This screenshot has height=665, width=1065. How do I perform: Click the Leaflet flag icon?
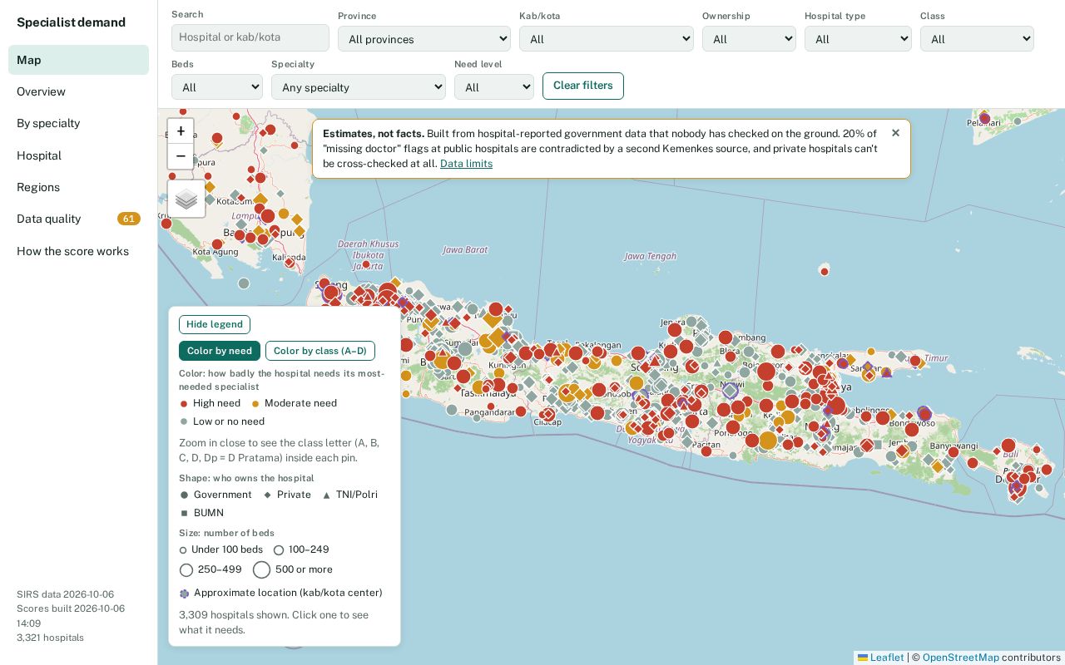pyautogui.click(x=863, y=658)
